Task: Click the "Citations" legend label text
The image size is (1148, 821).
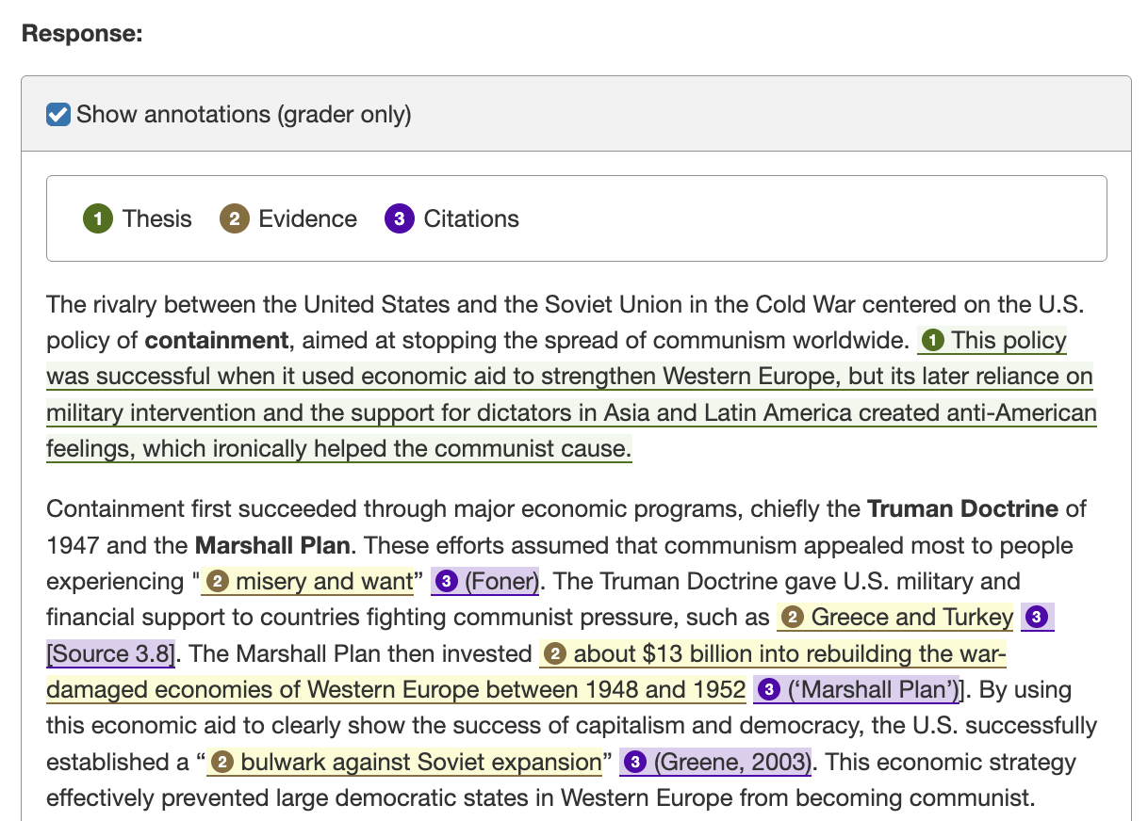Action: (x=471, y=219)
